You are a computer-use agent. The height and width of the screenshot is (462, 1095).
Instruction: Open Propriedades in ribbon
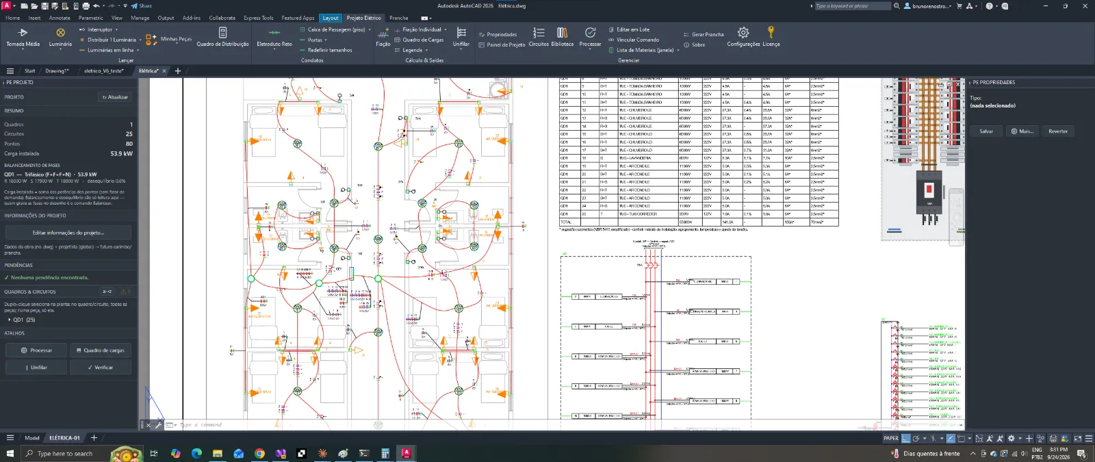tap(498, 34)
